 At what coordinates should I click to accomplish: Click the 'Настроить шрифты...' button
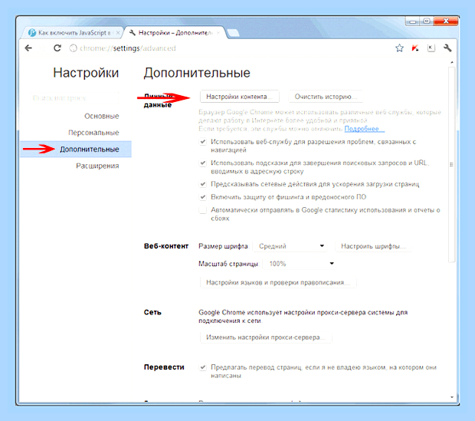[x=373, y=246]
